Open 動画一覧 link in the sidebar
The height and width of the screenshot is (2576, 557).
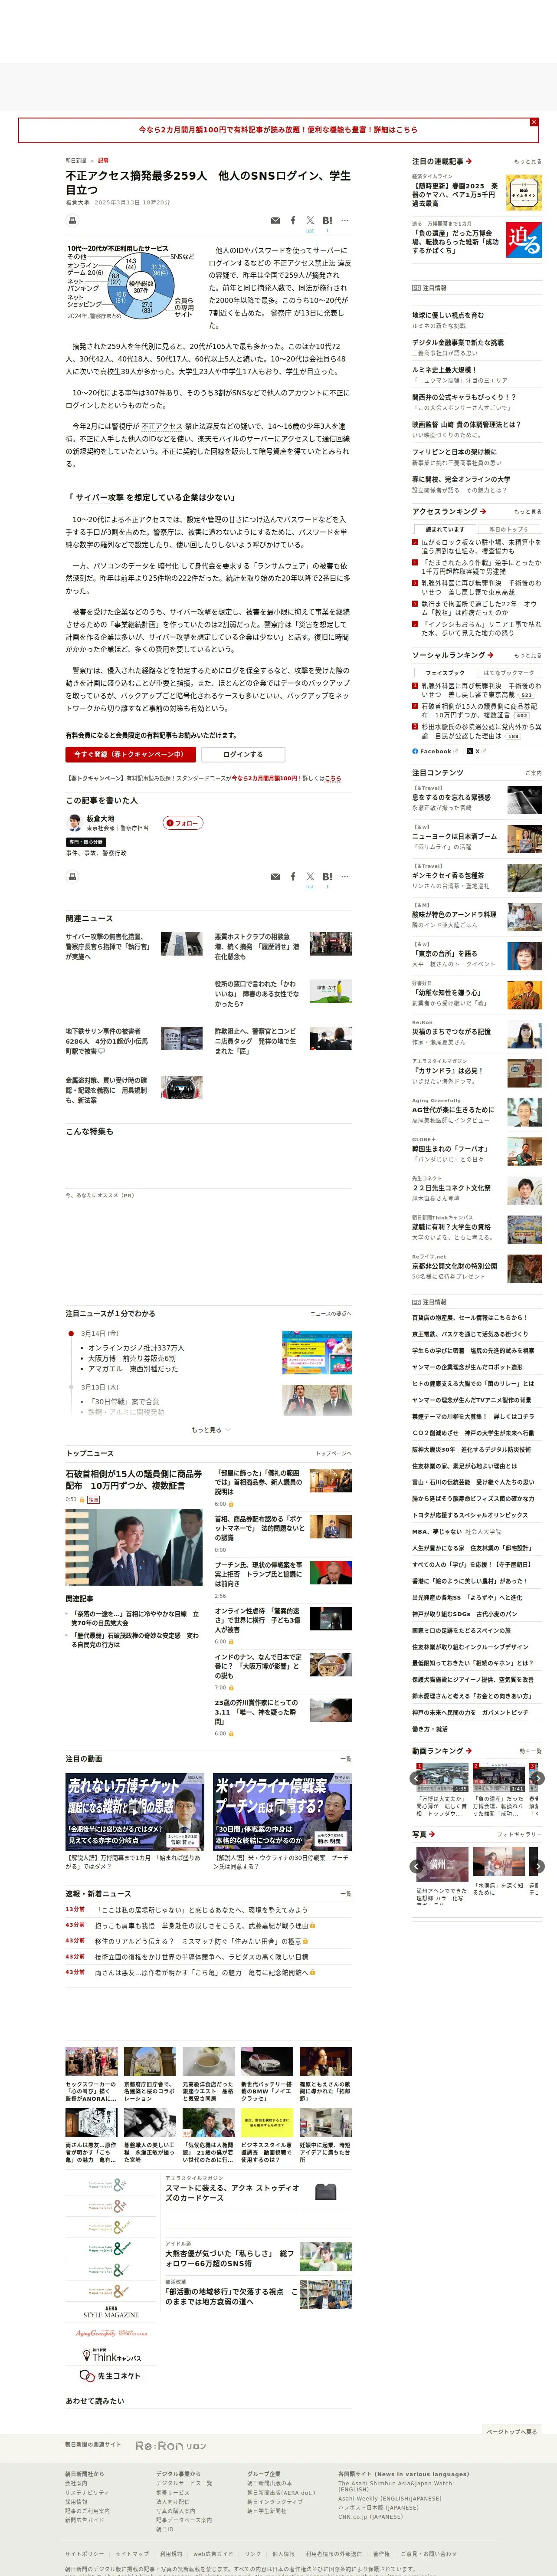(530, 1751)
